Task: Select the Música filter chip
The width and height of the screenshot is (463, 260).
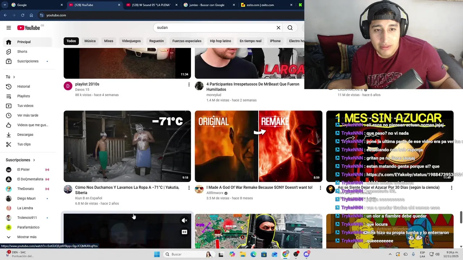Action: [x=90, y=41]
